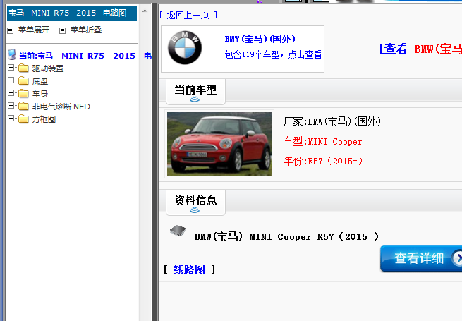Open the BMW(宝马)(国外) brand link
The height and width of the screenshot is (321, 462).
point(260,39)
